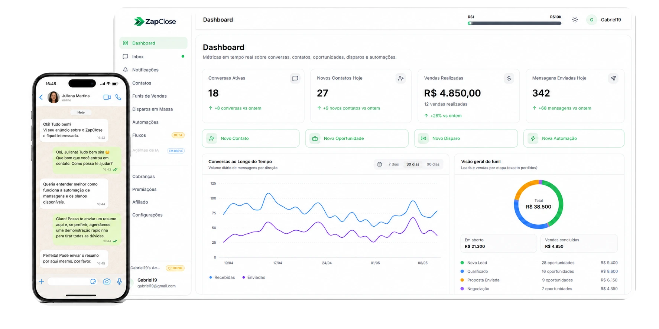Click the R$1 to R$10K progress bar
659x329 pixels.
pos(514,23)
